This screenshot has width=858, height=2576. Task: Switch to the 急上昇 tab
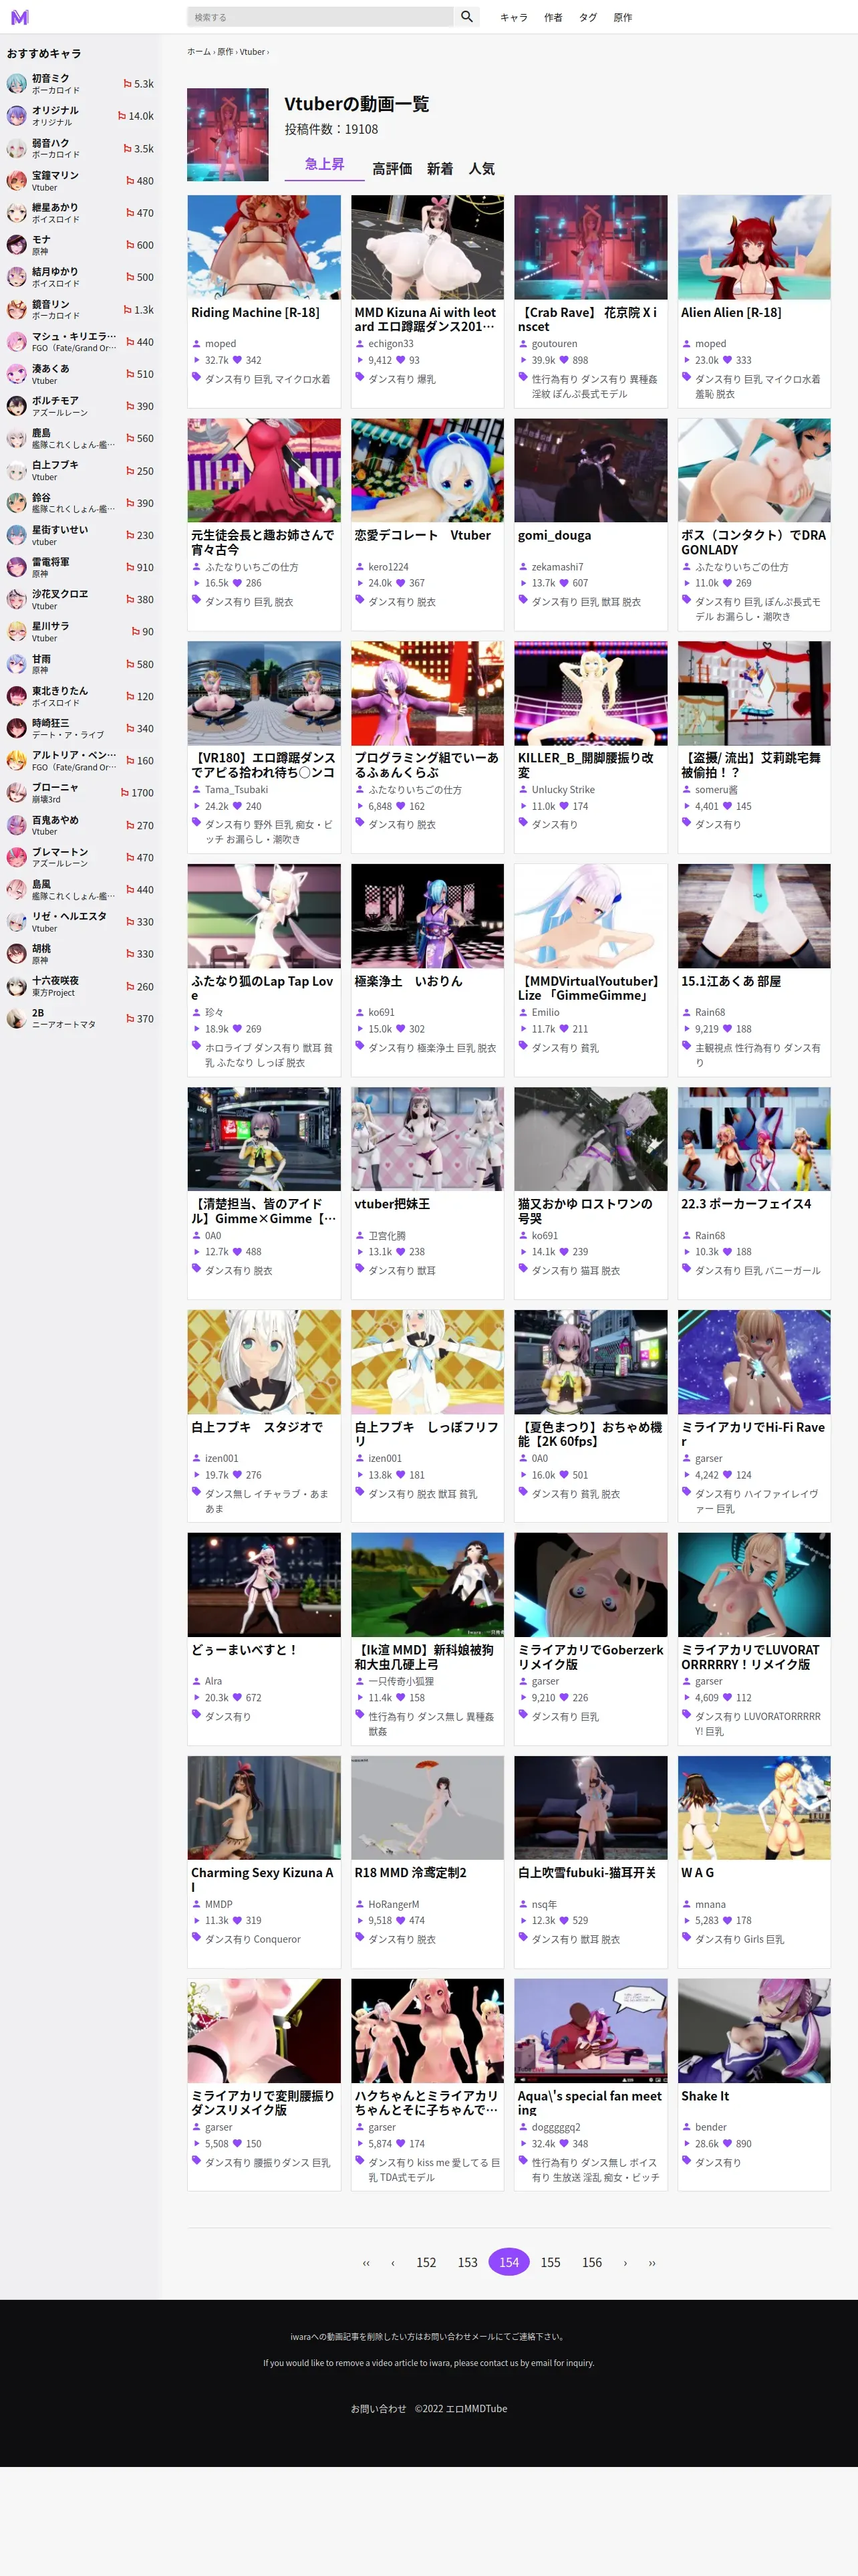pyautogui.click(x=325, y=164)
